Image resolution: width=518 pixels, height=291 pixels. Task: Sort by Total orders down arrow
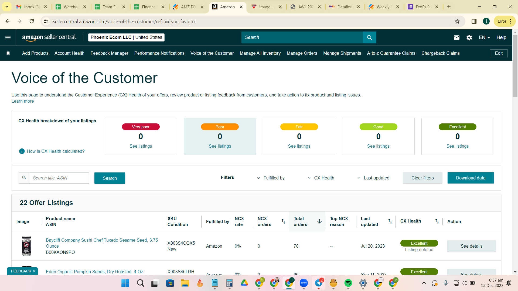(x=319, y=221)
